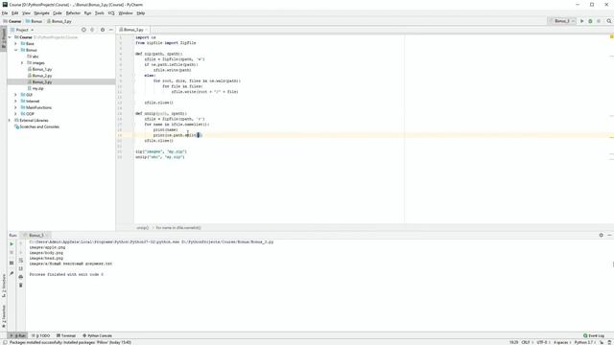The image size is (614, 345).
Task: Open the Navigate menu
Action: pyautogui.click(x=41, y=13)
